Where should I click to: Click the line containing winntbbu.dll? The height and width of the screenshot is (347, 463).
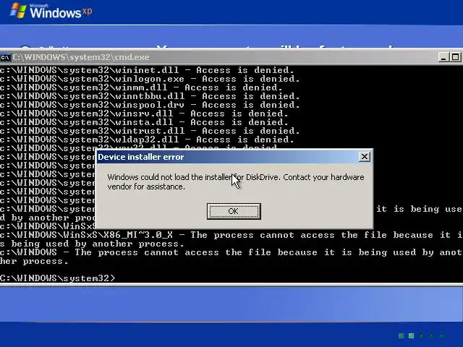150,96
